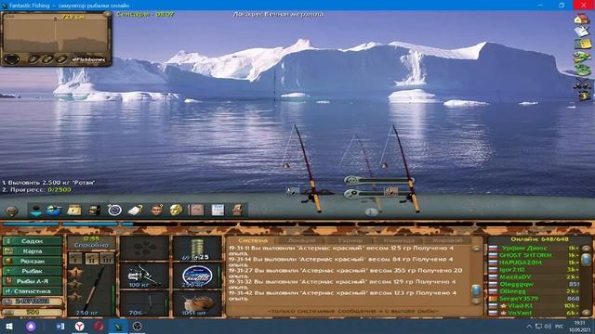This screenshot has height=334, width=595.
Task: Click the chat scrollbar blue thumb
Action: click(x=476, y=290)
